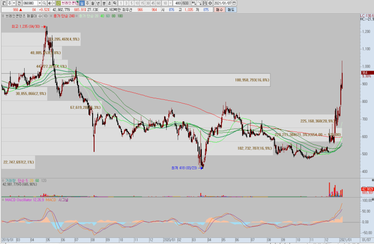Screen dimensions: 374x244
Task: Toggle the 매물대 indicator checkbox
Action: 3,16
